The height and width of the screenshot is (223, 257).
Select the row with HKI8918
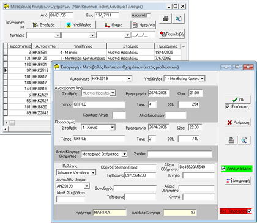point(29,89)
